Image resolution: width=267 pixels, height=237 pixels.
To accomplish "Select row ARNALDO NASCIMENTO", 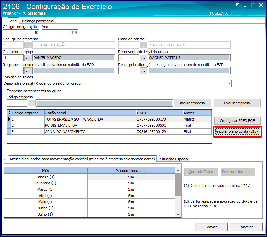I will (x=109, y=132).
